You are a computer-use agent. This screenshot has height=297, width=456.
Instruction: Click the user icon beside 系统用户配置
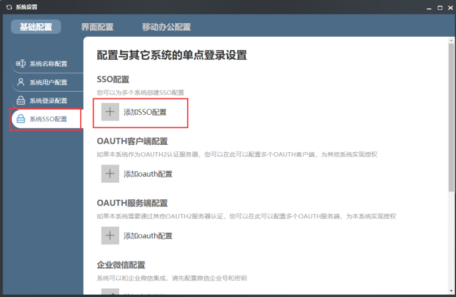pos(21,82)
